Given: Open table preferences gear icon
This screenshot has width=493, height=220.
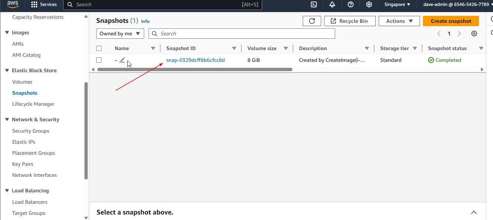Looking at the screenshot, I should (x=474, y=34).
